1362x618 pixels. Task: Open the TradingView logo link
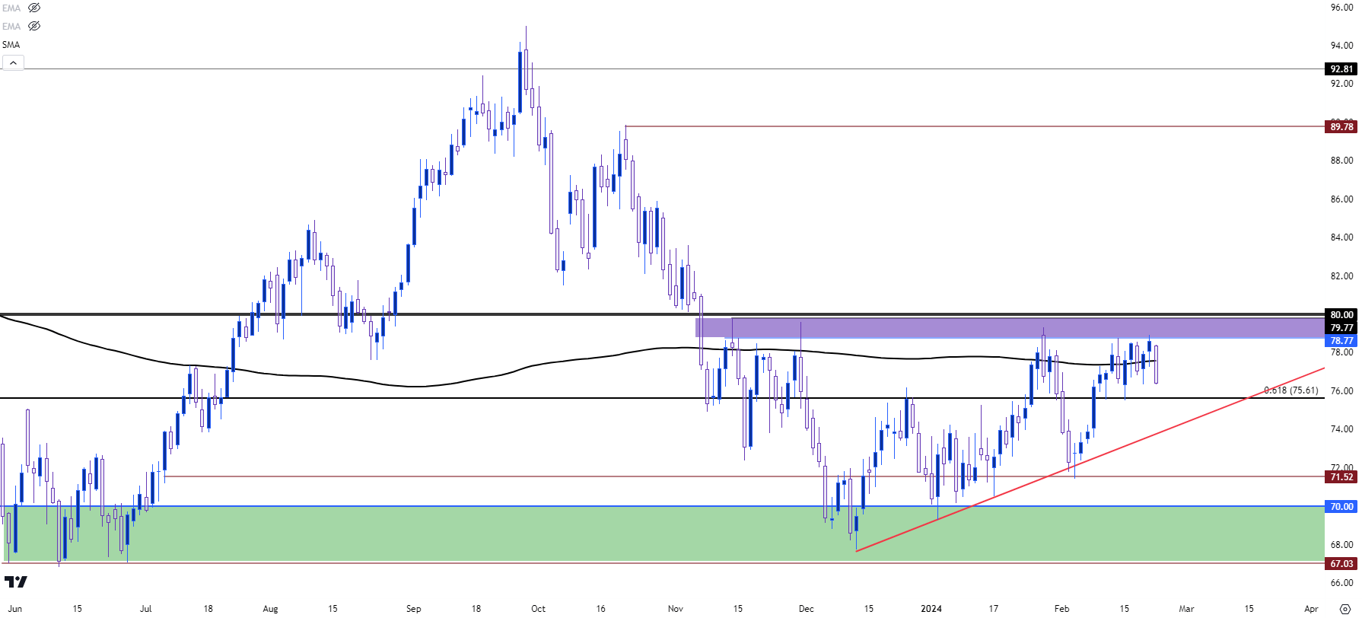tap(15, 581)
